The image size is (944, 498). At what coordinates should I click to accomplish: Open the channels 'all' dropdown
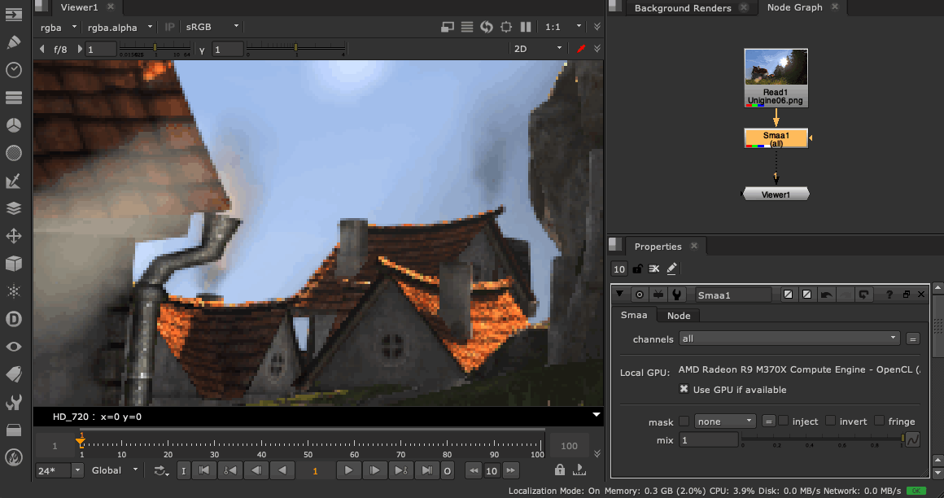click(789, 339)
